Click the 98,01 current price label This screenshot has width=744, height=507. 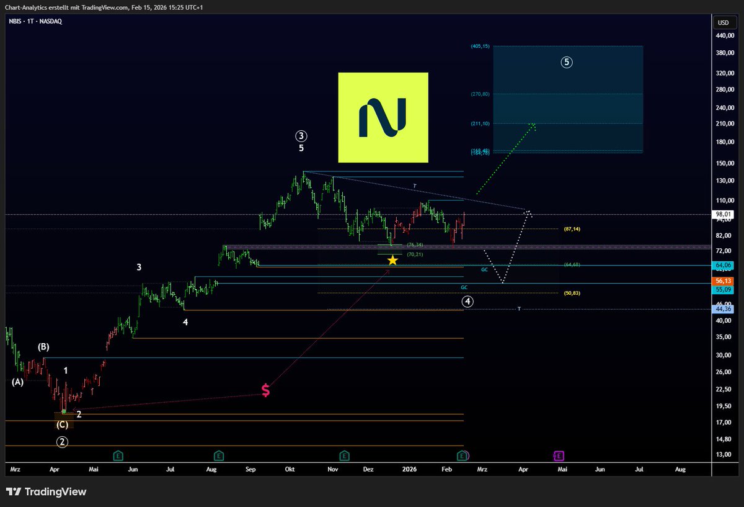tap(724, 214)
